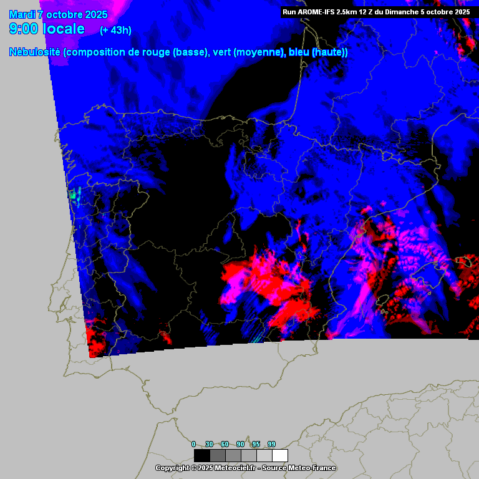Click the large red low-cloud patch in central Spain
Image resolution: width=479 pixels, height=479 pixels.
click(268, 281)
